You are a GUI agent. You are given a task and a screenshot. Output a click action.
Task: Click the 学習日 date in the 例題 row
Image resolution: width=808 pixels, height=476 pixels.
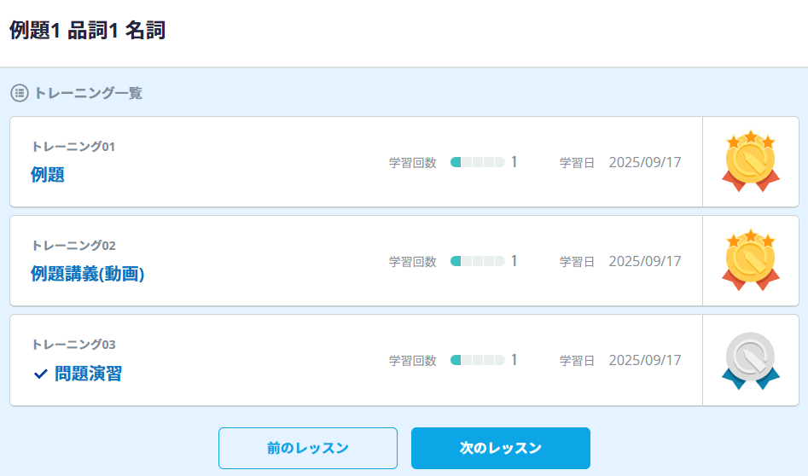pos(645,162)
